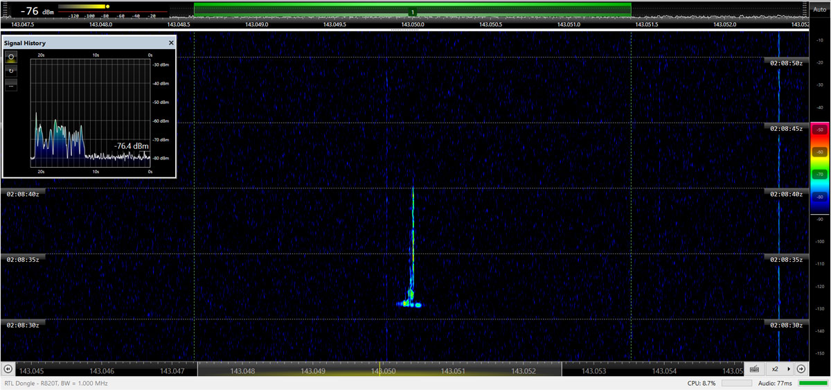This screenshot has height=390, width=831.
Task: Click 143.050.0 on the top frequency ruler
Action: pyautogui.click(x=413, y=24)
